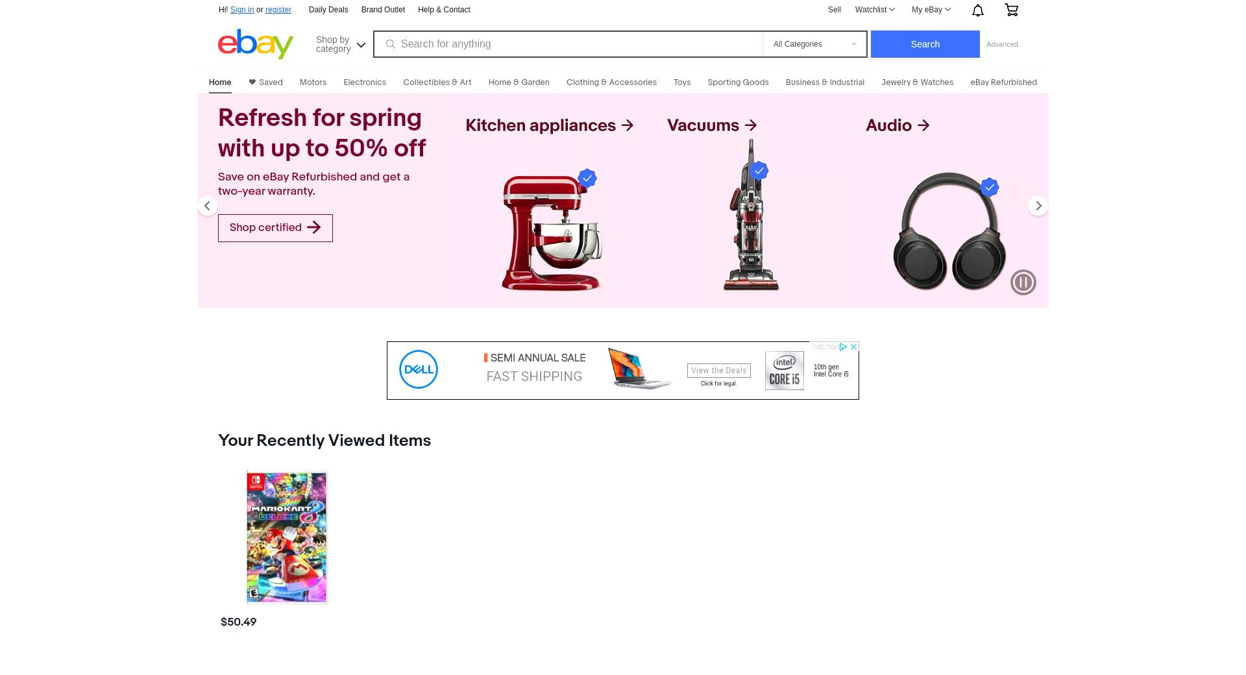Image resolution: width=1246 pixels, height=675 pixels.
Task: Expand the Watchlist dropdown
Action: pos(875,10)
